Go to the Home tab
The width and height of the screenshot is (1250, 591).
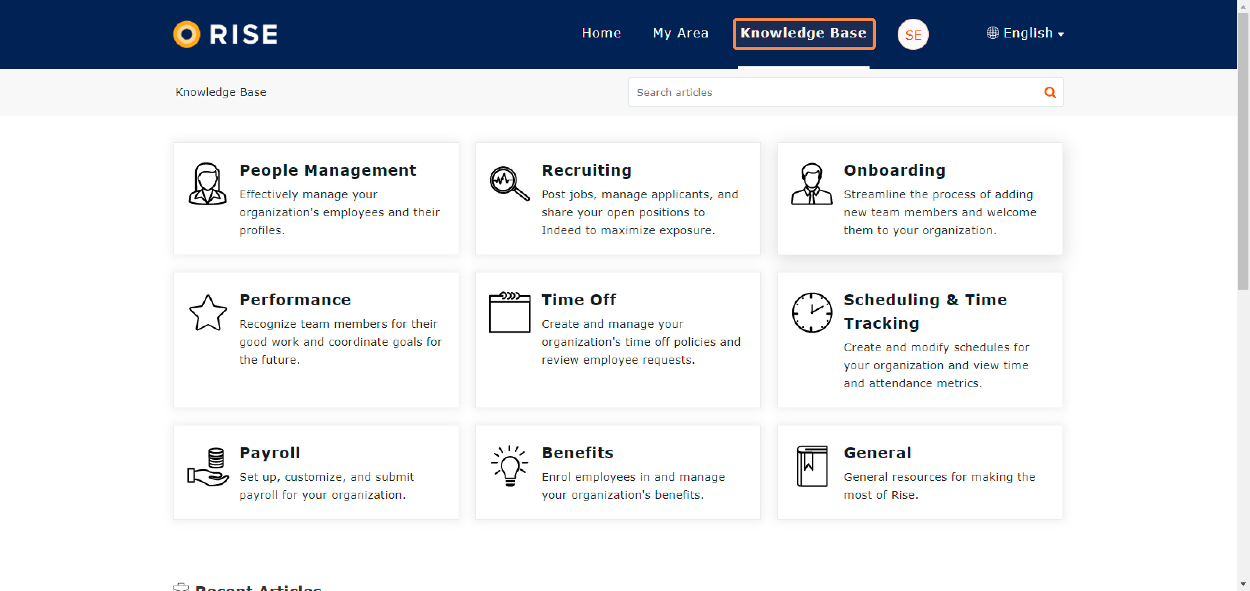(601, 33)
